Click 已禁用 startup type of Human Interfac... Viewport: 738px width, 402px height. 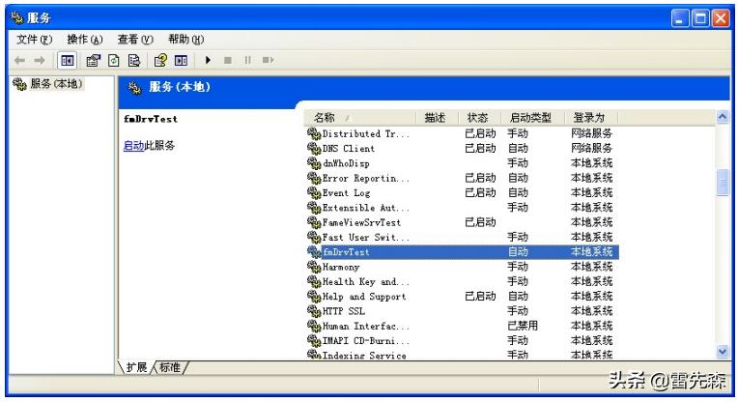(523, 326)
